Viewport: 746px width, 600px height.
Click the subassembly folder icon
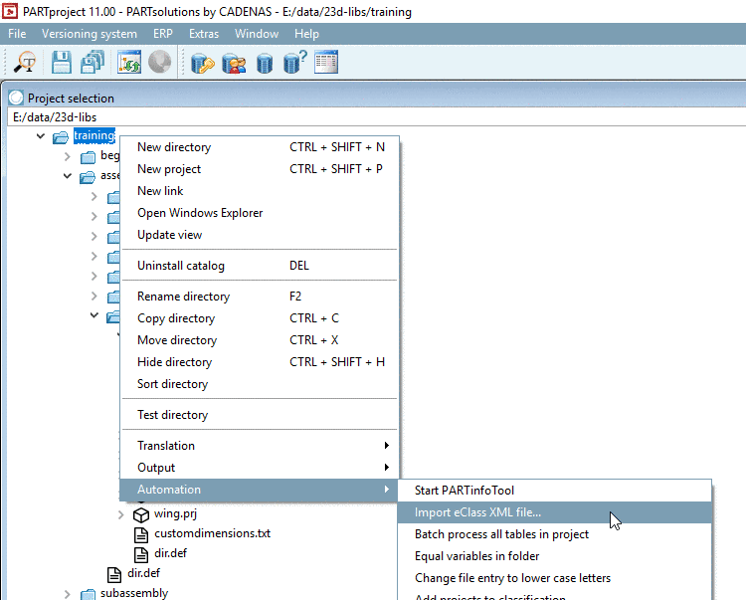point(88,594)
